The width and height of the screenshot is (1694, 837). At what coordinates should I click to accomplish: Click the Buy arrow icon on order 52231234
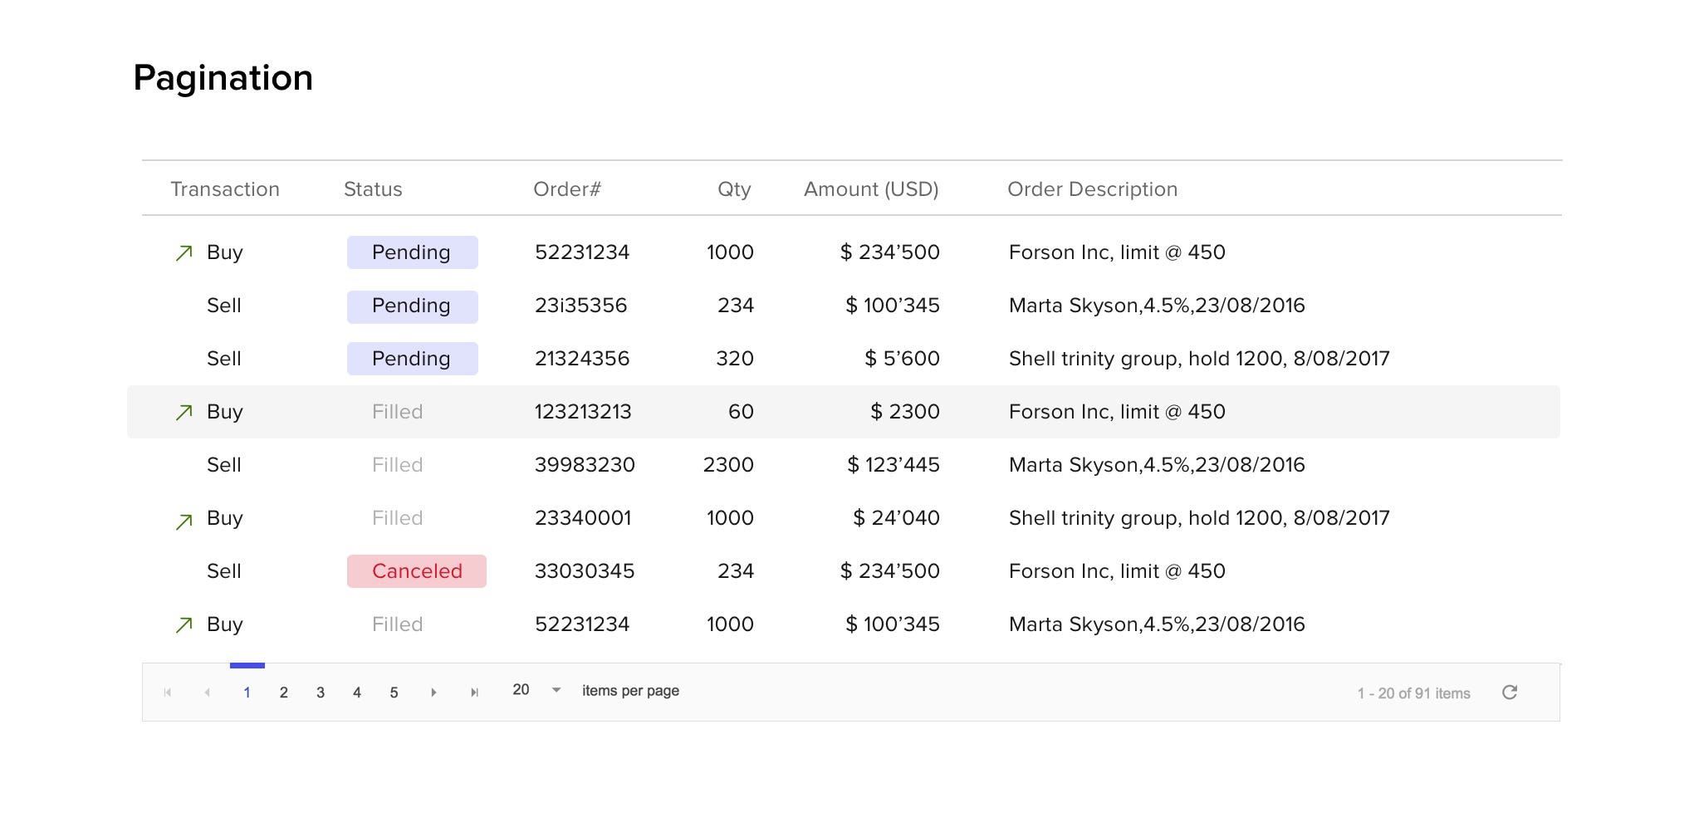pos(183,252)
